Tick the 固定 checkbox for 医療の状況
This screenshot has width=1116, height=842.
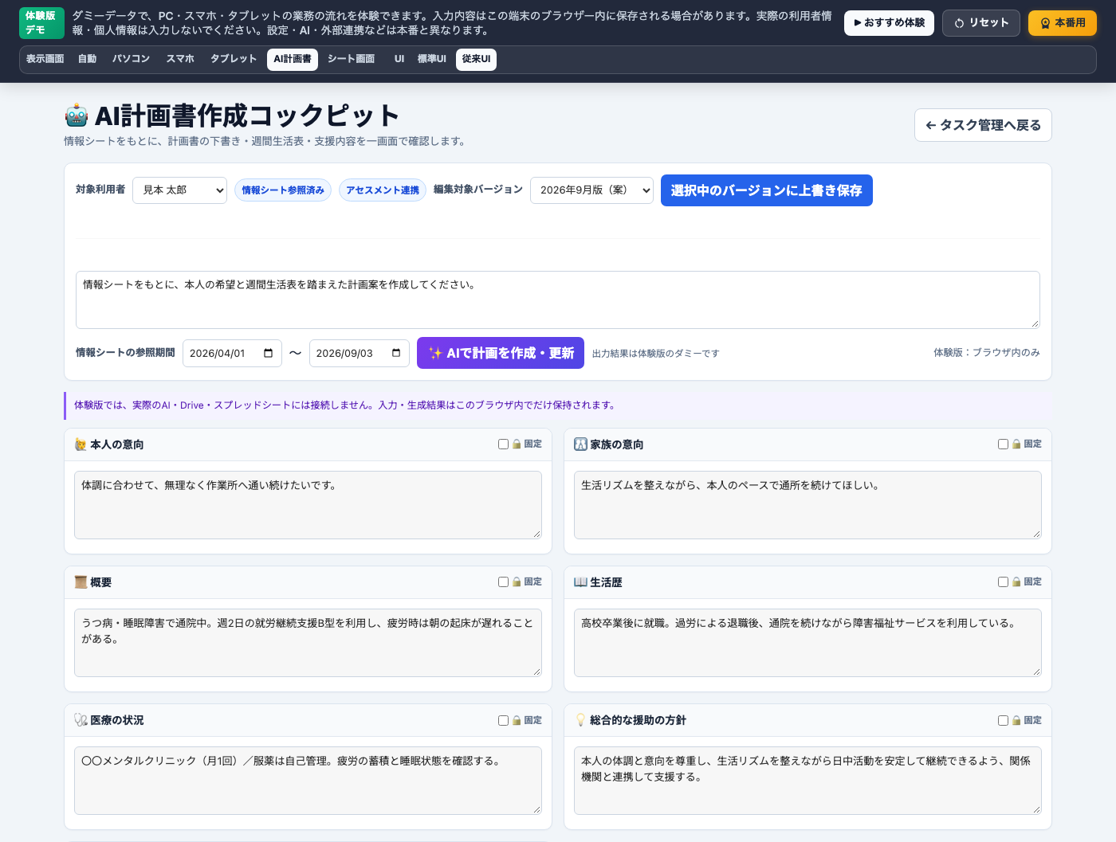click(x=503, y=720)
